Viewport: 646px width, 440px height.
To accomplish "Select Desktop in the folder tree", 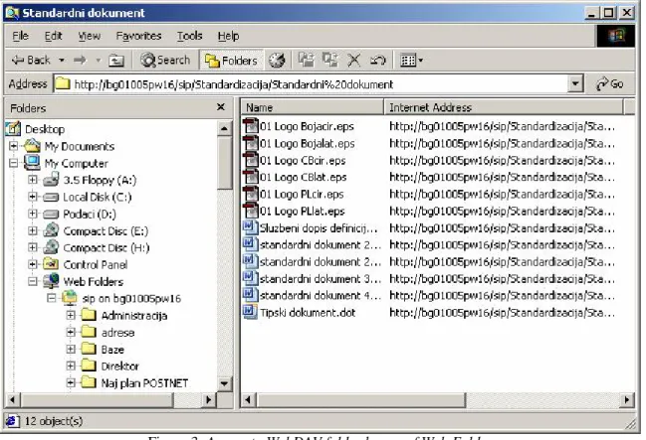I will 45,129.
